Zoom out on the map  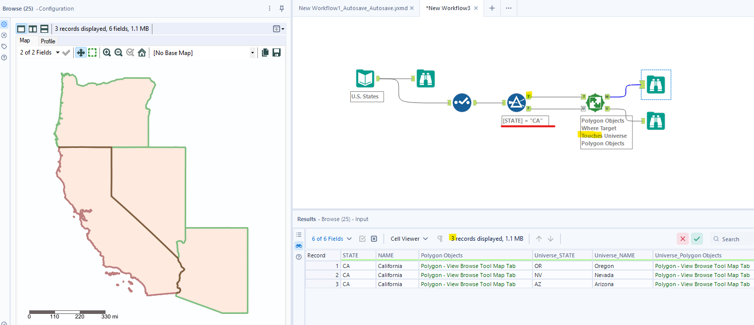(119, 52)
